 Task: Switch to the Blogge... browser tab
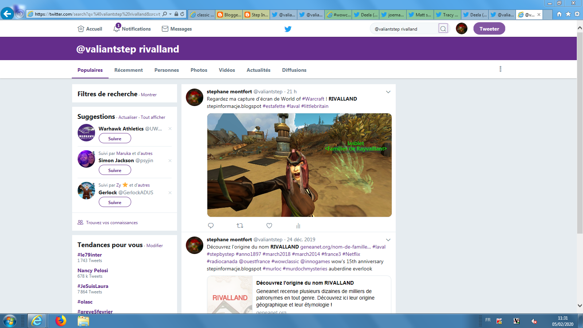pyautogui.click(x=229, y=15)
